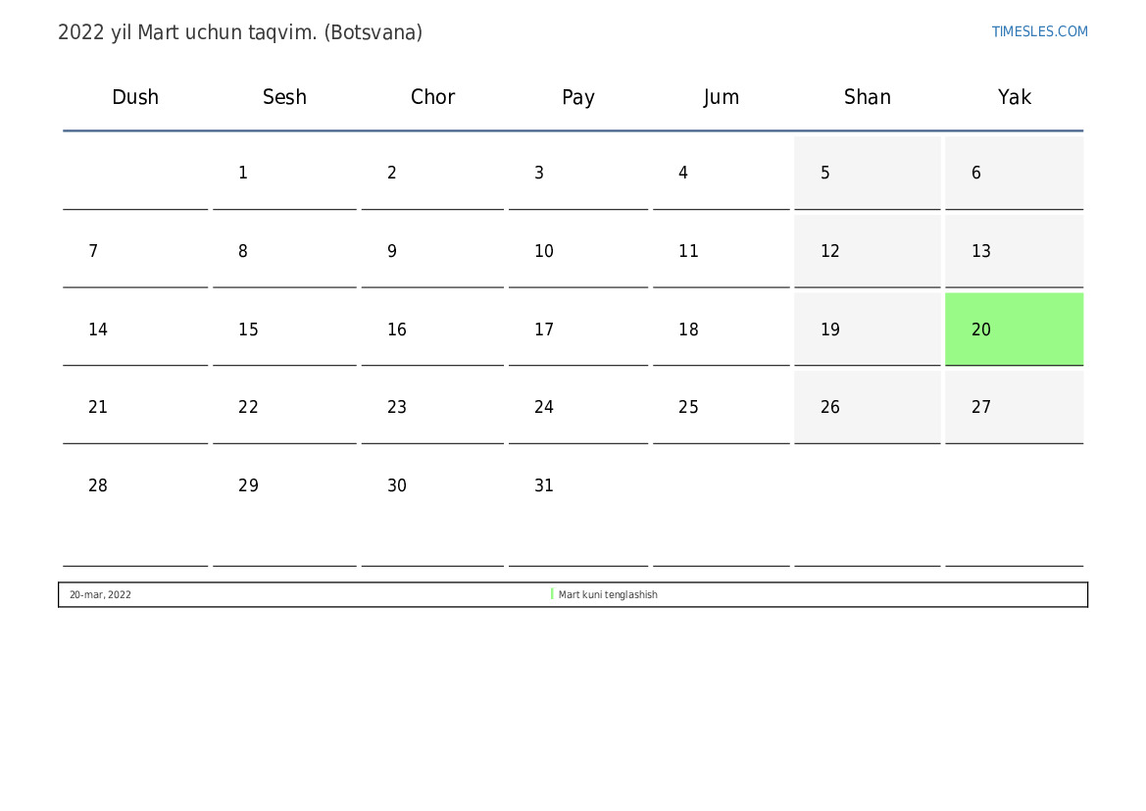1146x811 pixels.
Task: Select the Dush column header
Action: point(135,97)
